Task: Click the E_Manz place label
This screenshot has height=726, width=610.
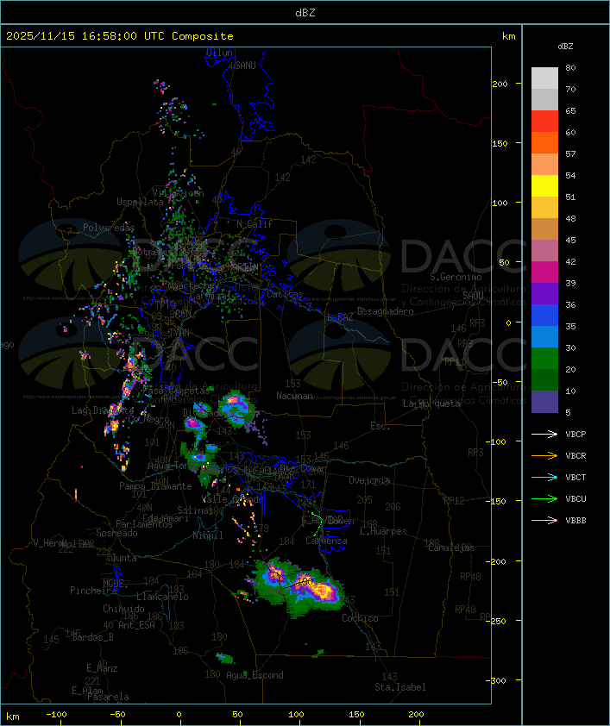Action: pos(102,668)
